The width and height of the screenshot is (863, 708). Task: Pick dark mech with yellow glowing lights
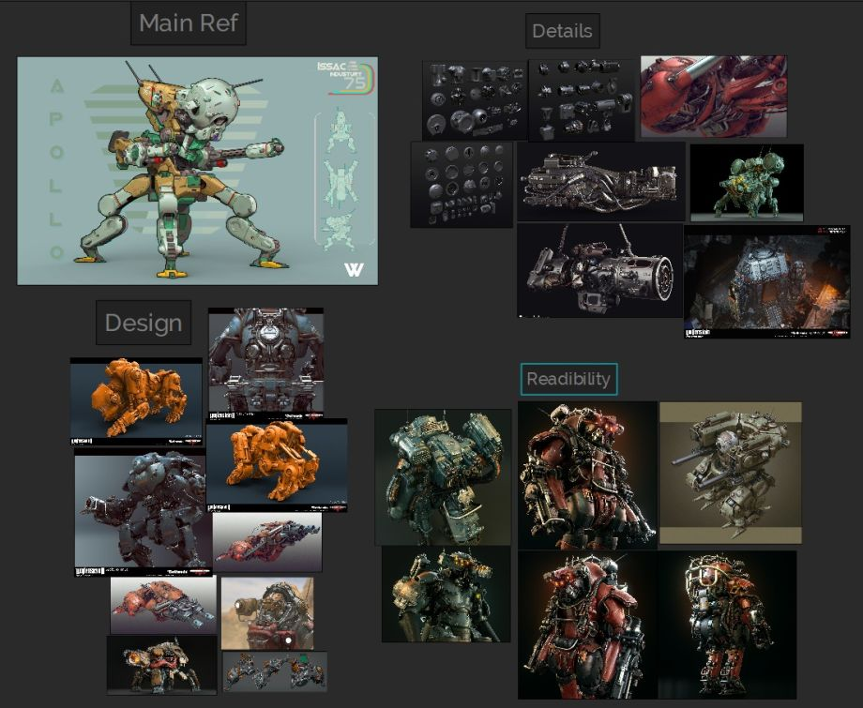[446, 595]
